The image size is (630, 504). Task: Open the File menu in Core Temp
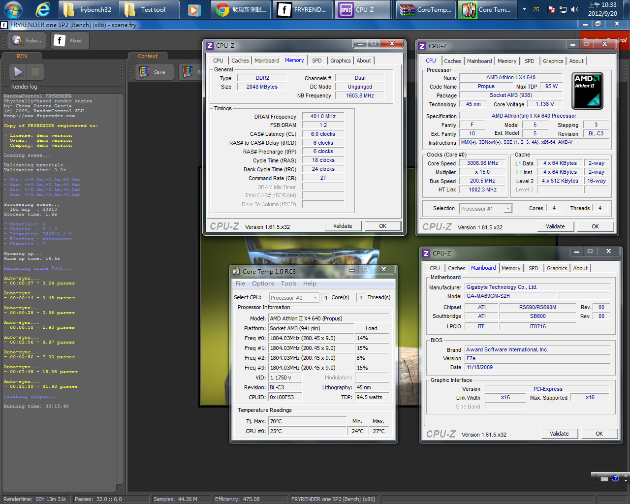[240, 283]
